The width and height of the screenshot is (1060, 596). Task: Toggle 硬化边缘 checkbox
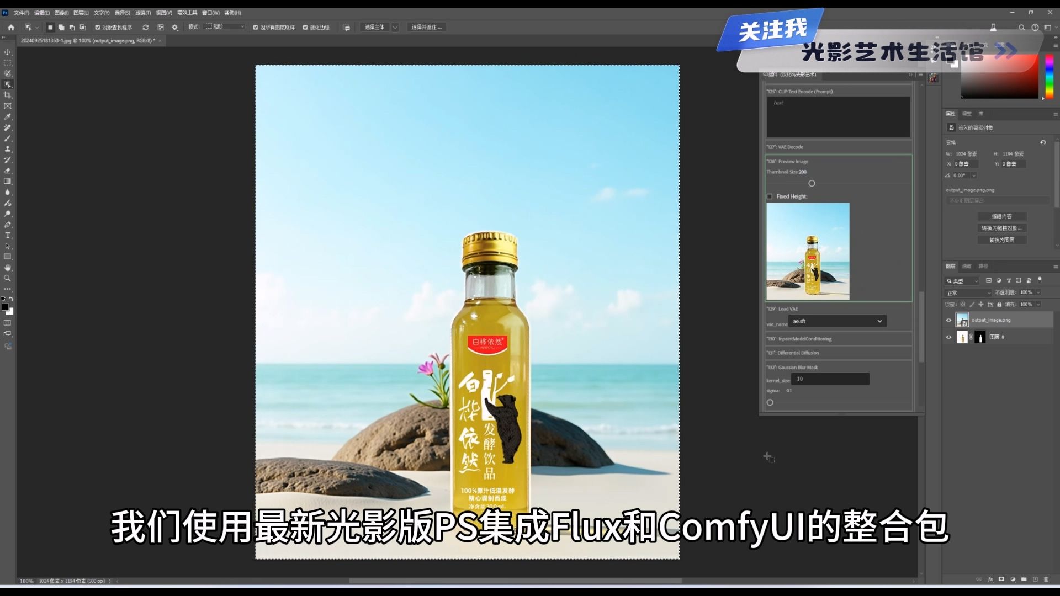tap(305, 27)
